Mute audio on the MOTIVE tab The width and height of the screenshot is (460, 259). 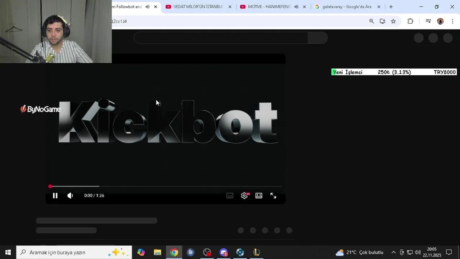(296, 7)
